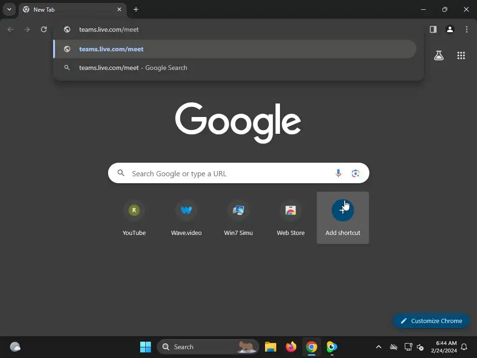Viewport: 477px width, 358px height.
Task: Click the Customize Chrome button
Action: pos(431,321)
